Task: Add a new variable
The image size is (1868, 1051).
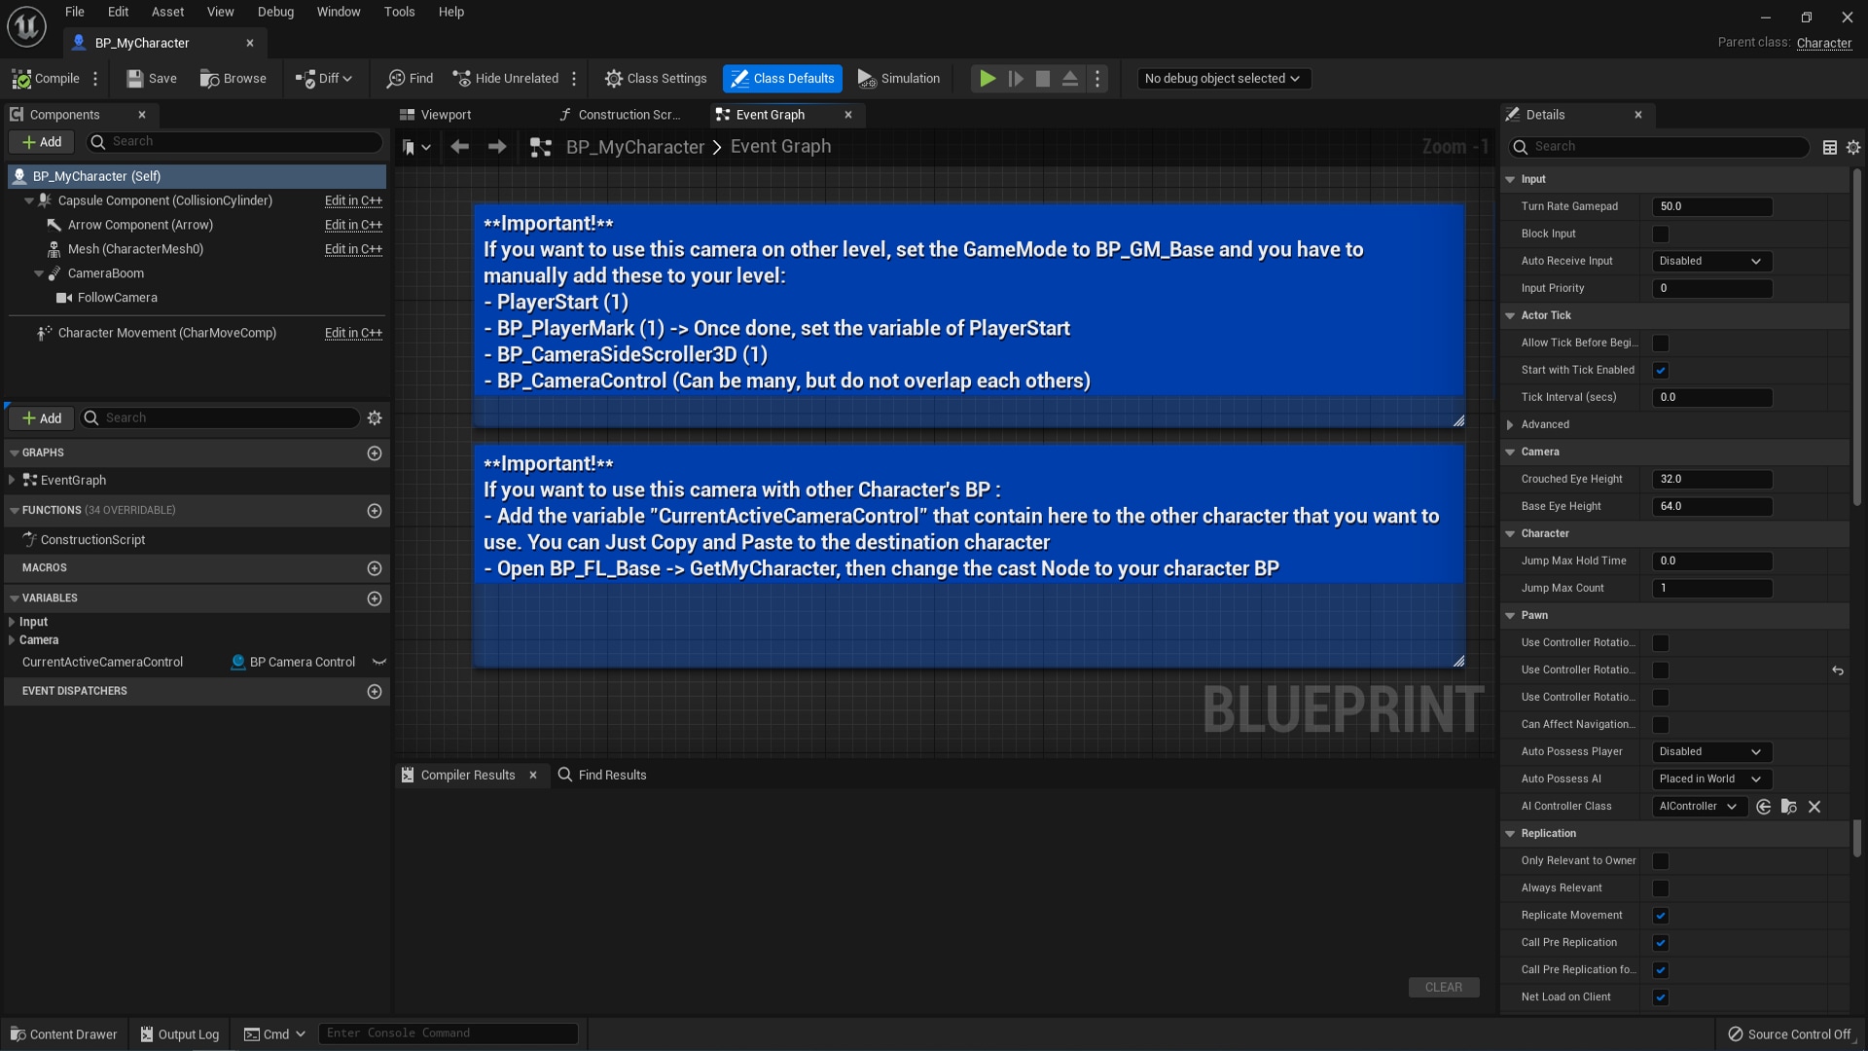Action: coord(375,598)
